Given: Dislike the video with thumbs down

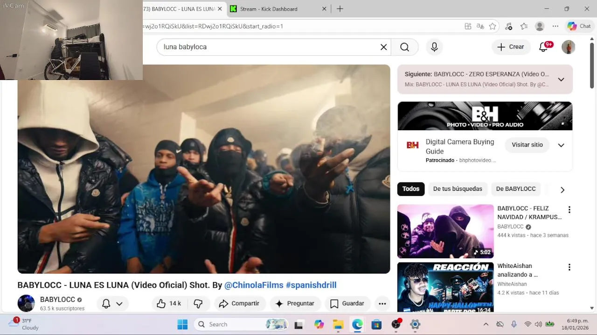Looking at the screenshot, I should [198, 303].
